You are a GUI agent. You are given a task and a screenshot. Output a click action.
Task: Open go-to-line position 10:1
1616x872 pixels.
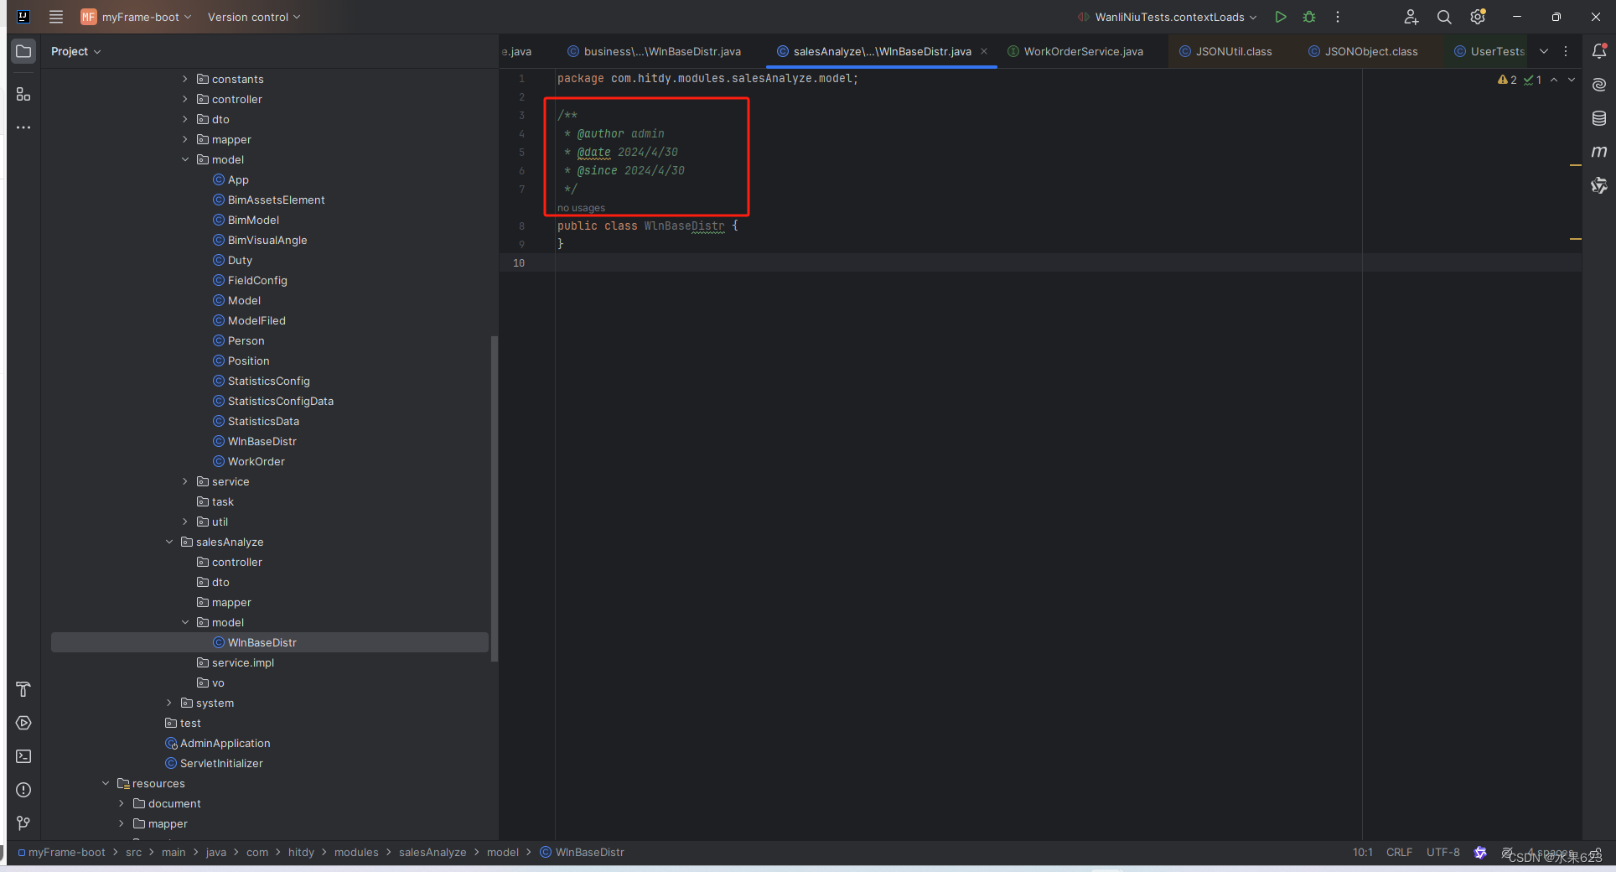pyautogui.click(x=1362, y=852)
